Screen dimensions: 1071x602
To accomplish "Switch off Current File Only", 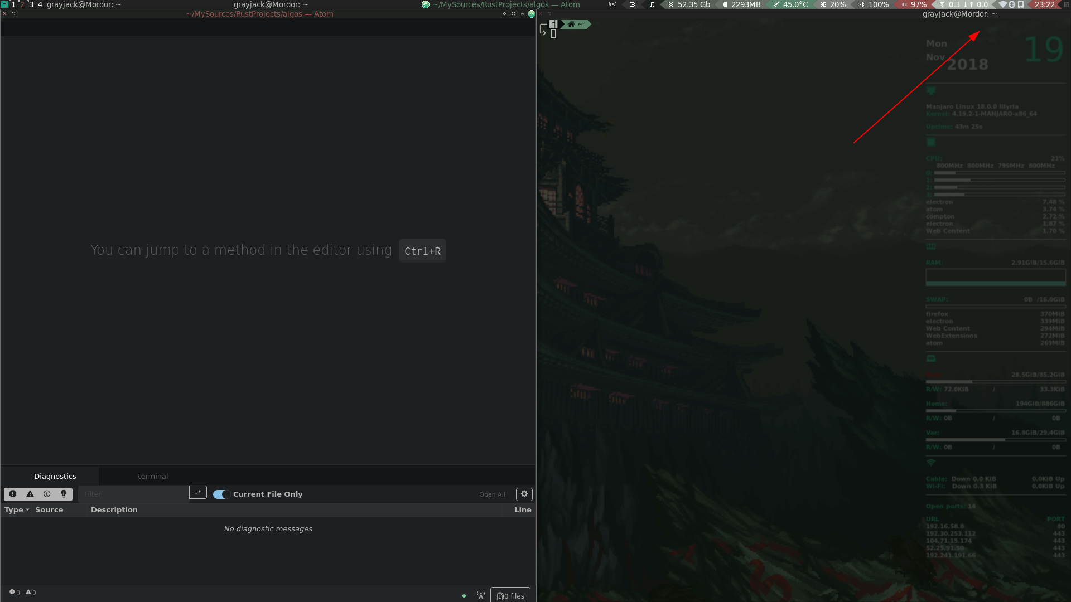I will click(x=221, y=494).
